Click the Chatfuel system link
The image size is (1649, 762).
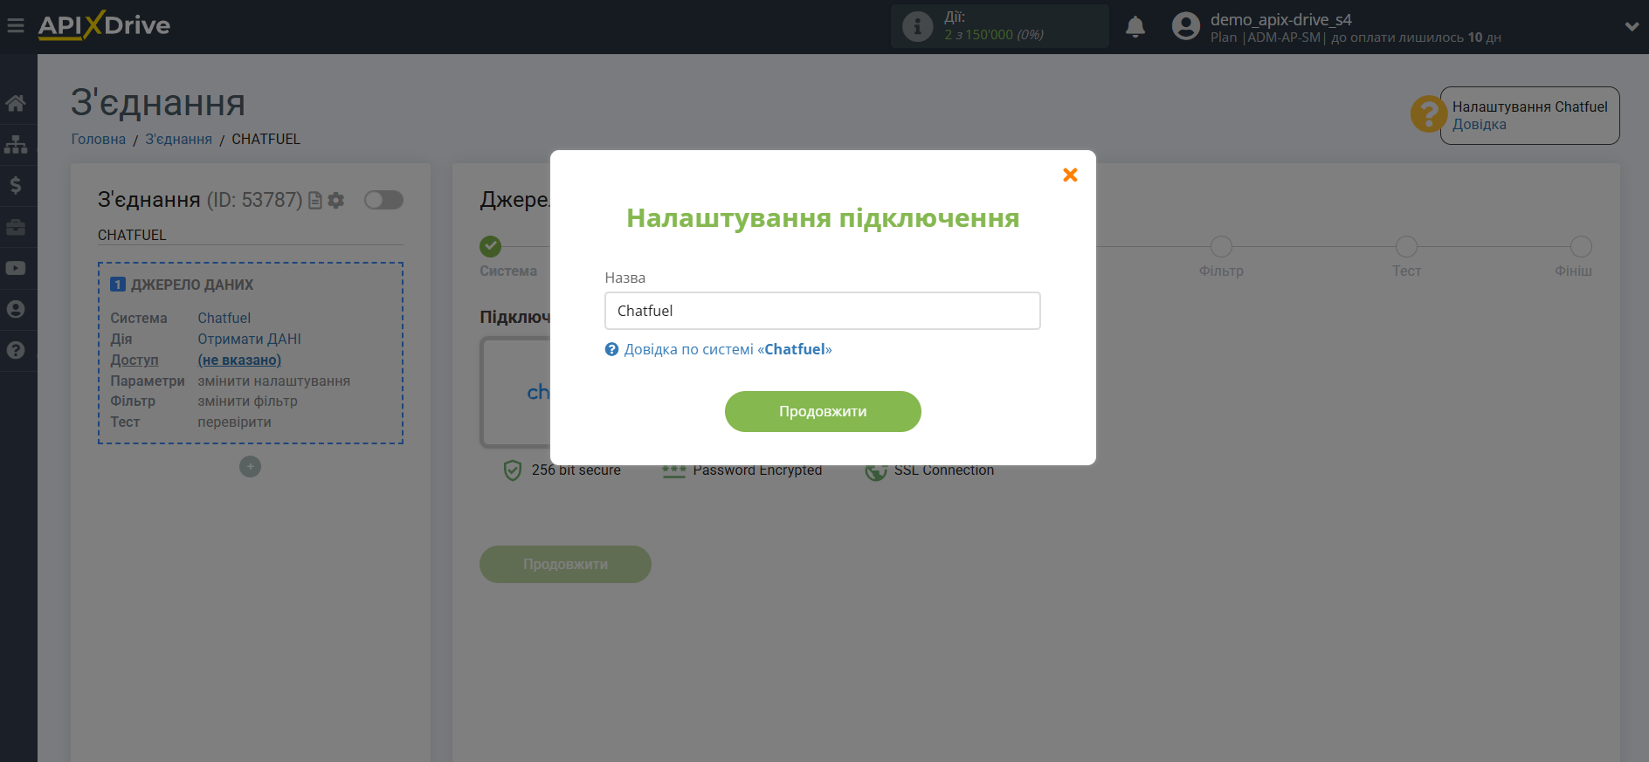tap(224, 318)
